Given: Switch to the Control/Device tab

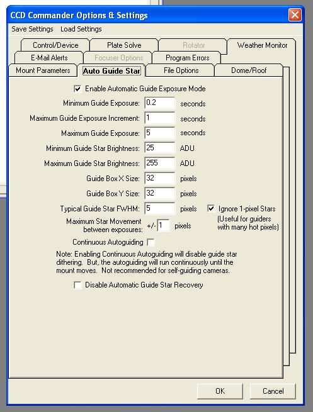Looking at the screenshot, I should click(55, 45).
